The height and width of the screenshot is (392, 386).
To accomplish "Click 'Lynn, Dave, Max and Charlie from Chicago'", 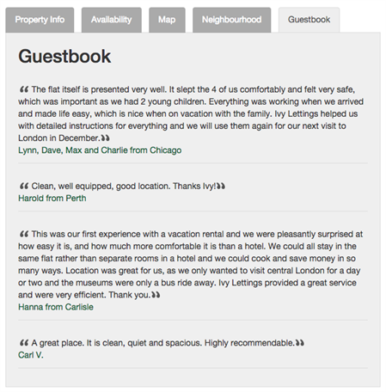I will pos(100,150).
